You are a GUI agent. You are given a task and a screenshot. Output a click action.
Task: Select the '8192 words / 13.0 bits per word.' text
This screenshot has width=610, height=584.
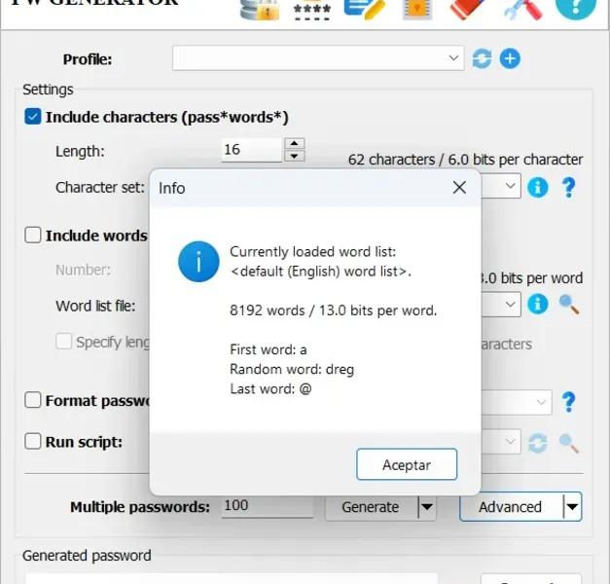tap(334, 310)
